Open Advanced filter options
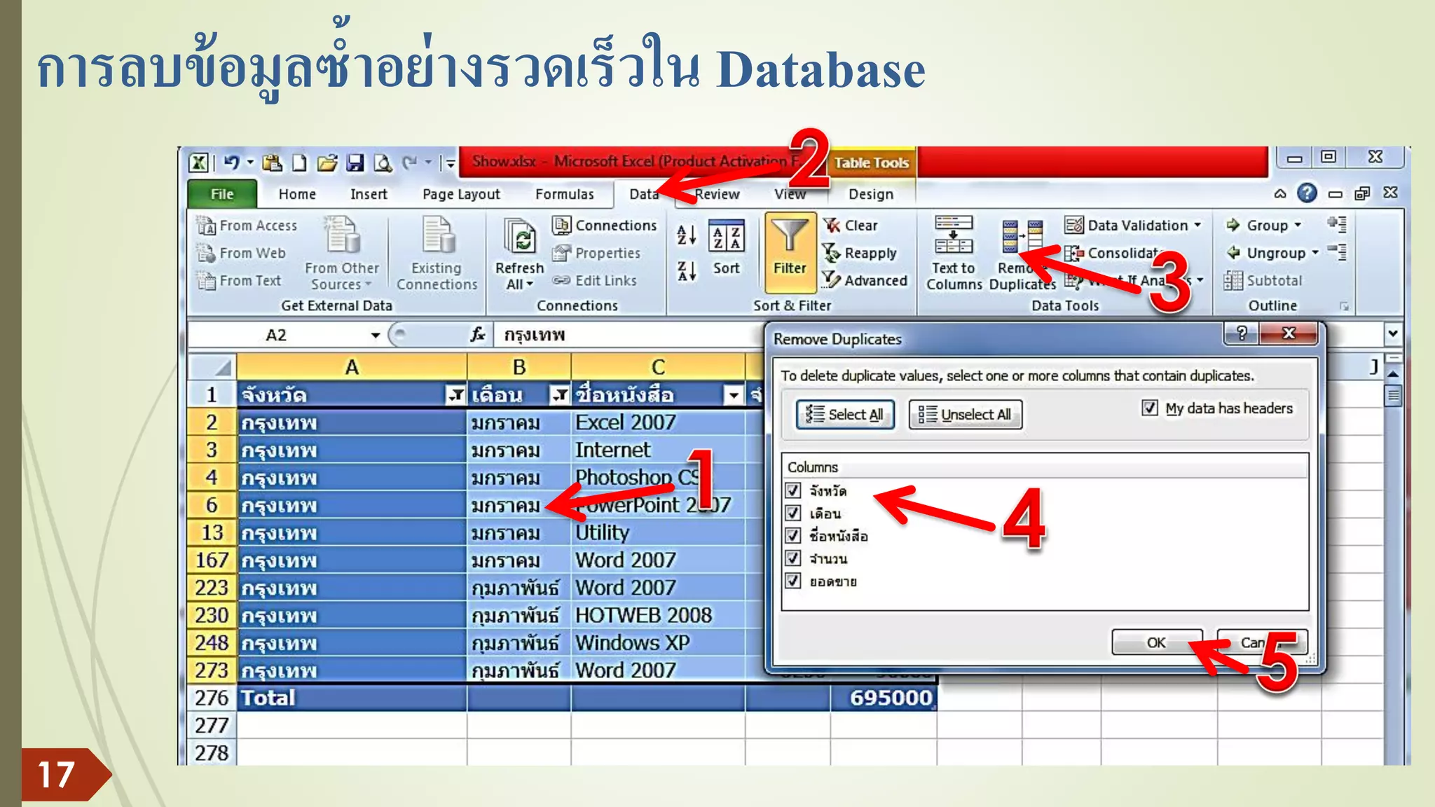Screen dimensions: 1435x807 (x=865, y=280)
